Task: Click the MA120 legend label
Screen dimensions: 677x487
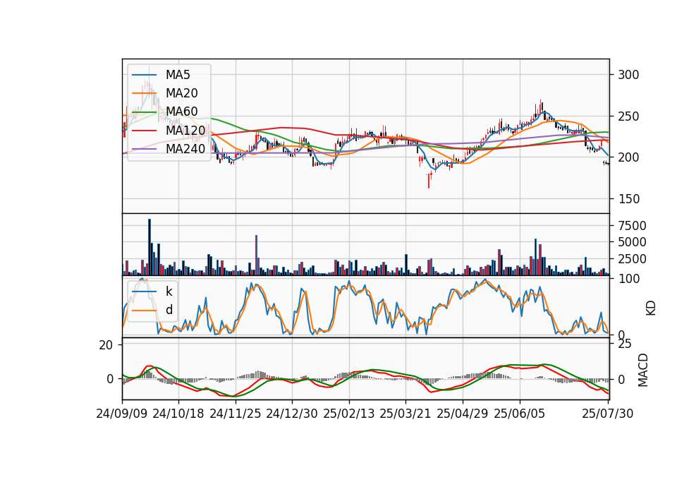Action: point(185,130)
